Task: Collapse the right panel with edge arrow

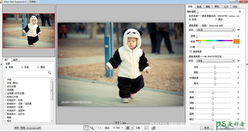Action: pos(247,64)
